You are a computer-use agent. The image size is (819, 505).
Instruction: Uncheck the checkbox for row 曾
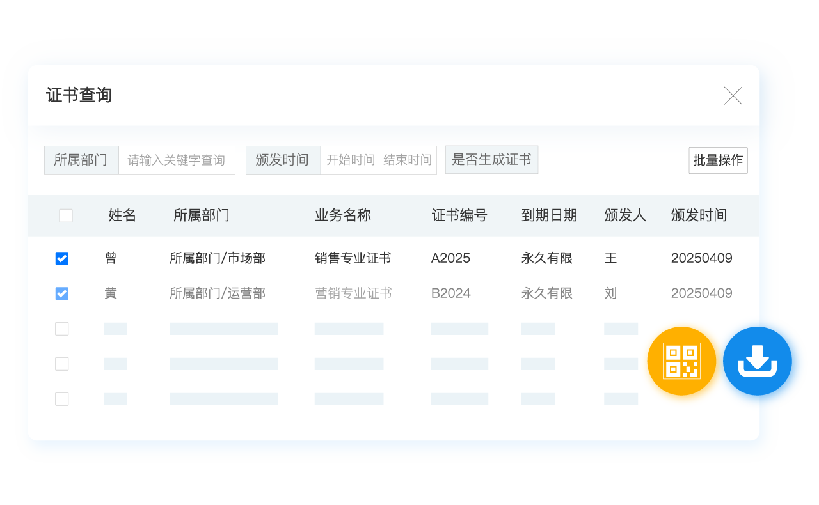pos(62,258)
